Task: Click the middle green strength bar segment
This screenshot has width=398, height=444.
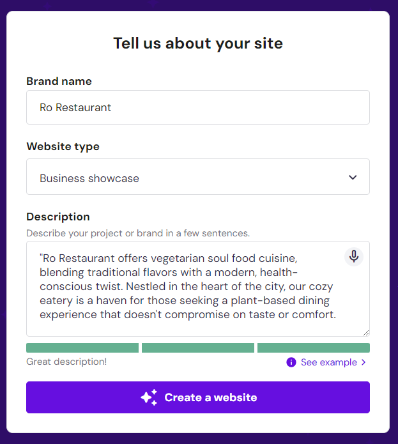Action: 198,348
